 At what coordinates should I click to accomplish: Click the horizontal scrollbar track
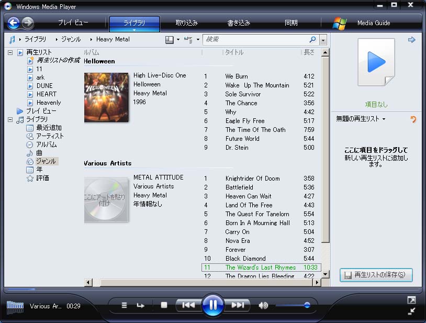click(203, 283)
